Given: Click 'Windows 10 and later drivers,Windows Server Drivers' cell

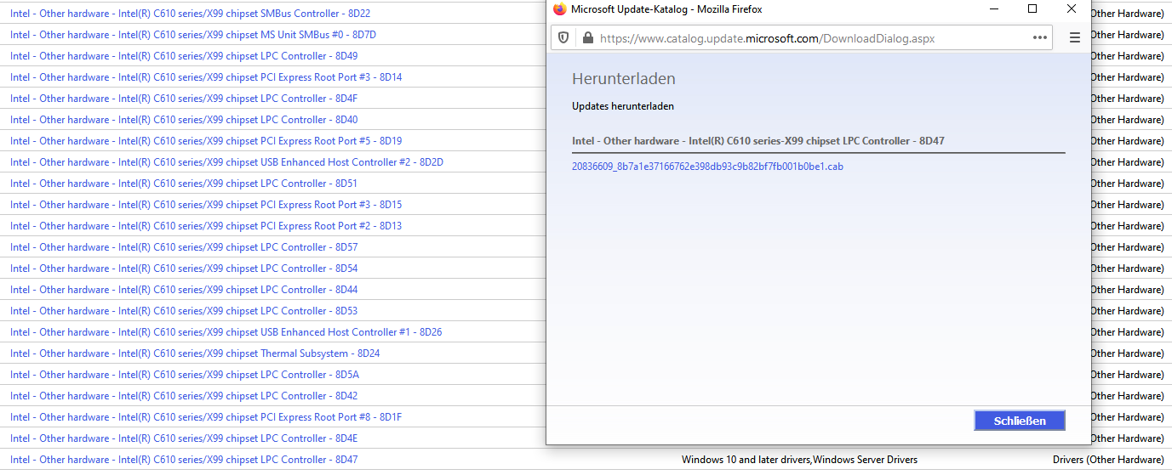Looking at the screenshot, I should tap(799, 460).
